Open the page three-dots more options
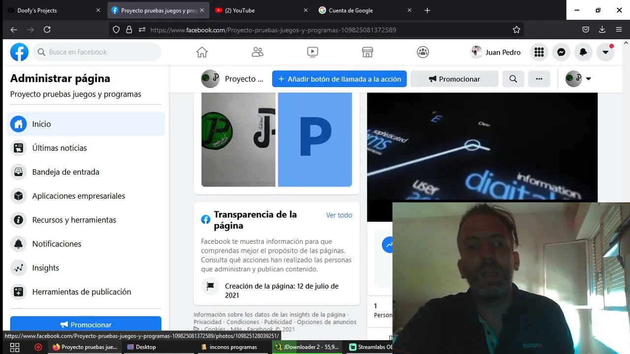 (x=539, y=79)
